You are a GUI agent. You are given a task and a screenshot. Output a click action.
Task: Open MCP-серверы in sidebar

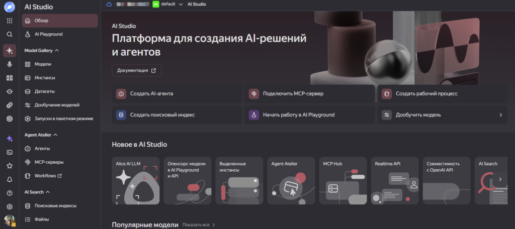click(60, 162)
